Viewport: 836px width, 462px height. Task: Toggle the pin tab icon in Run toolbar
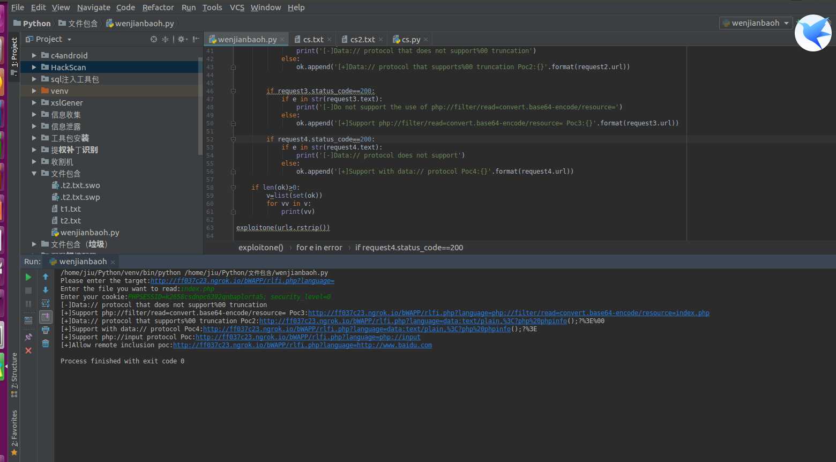[x=28, y=337]
